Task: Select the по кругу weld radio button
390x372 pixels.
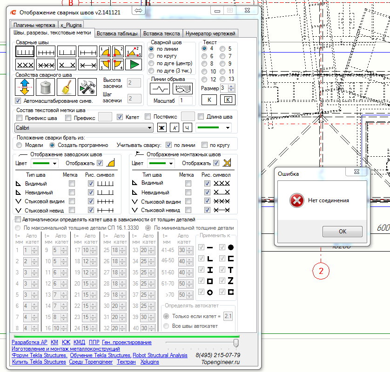Action: click(x=151, y=56)
